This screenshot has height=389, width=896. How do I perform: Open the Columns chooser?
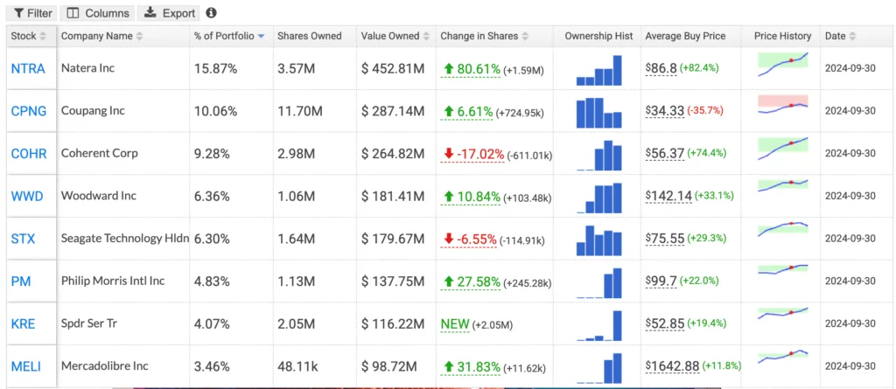pyautogui.click(x=97, y=12)
